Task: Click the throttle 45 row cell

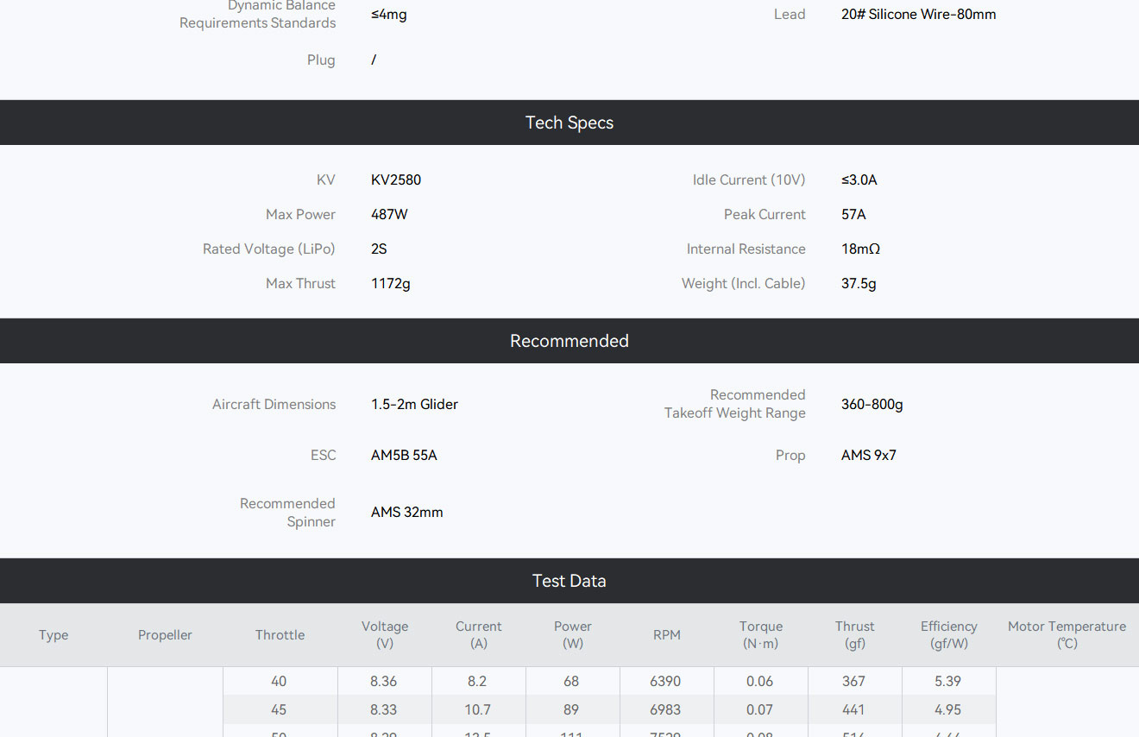Action: 279,709
